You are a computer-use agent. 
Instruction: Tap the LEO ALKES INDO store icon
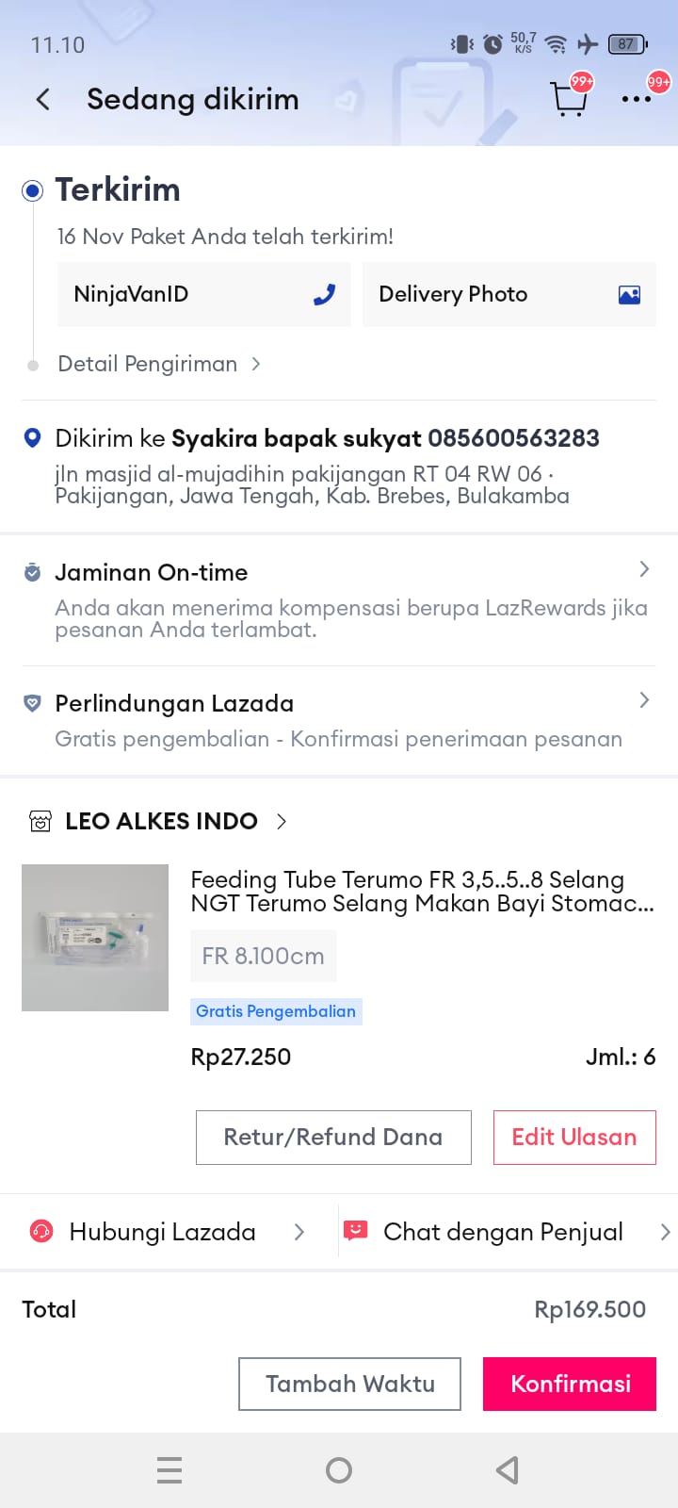coord(40,821)
